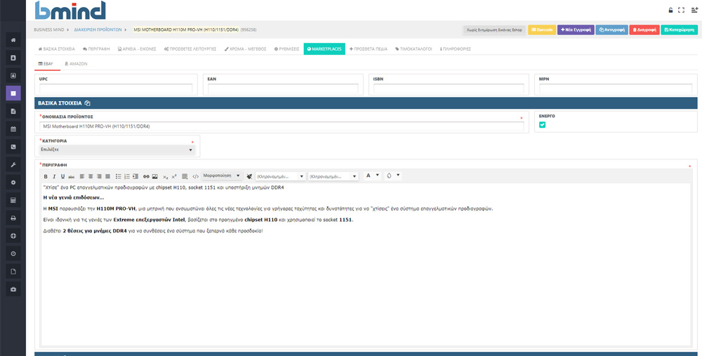702x356 pixels.
Task: Toggle the ΕΝΕΡΓΟ checkbox
Action: click(x=542, y=125)
